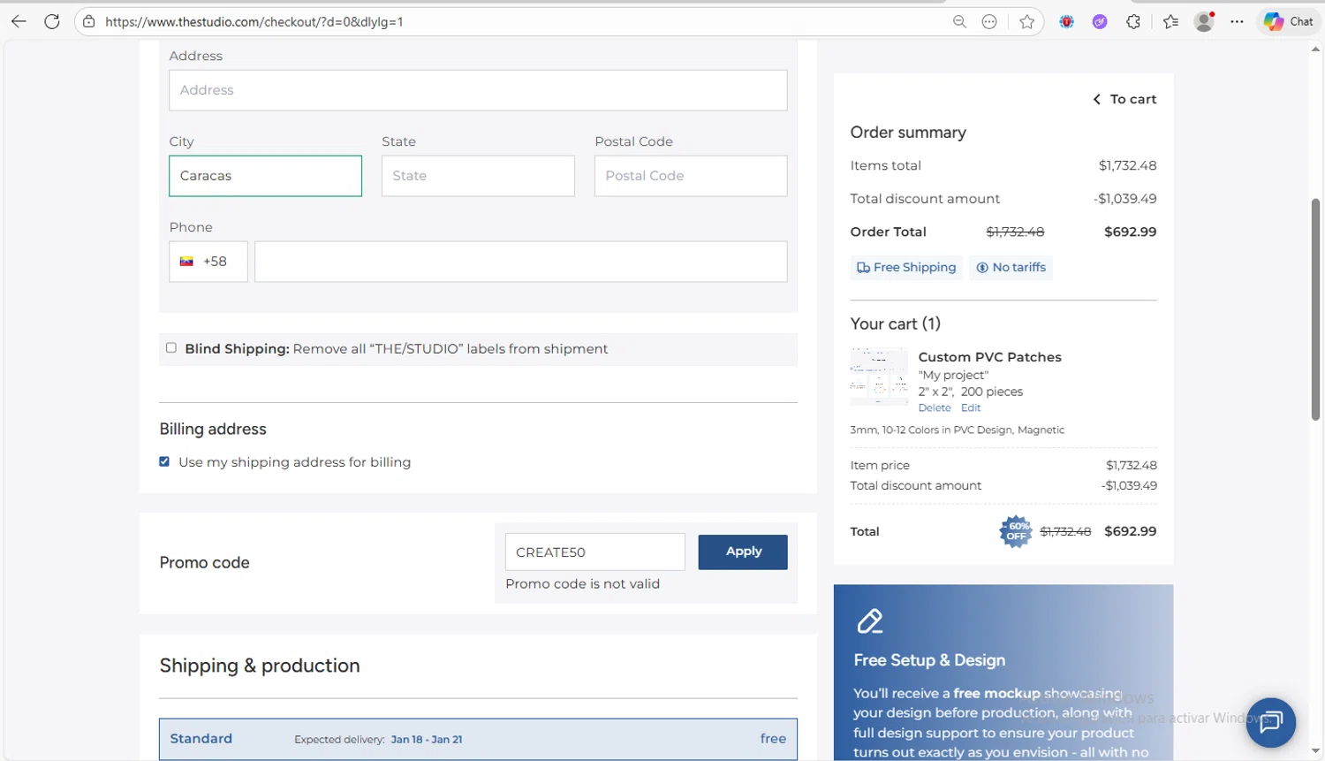Edit the Custom PVC Patches item
Screen dimensions: 1325x761
click(x=971, y=407)
